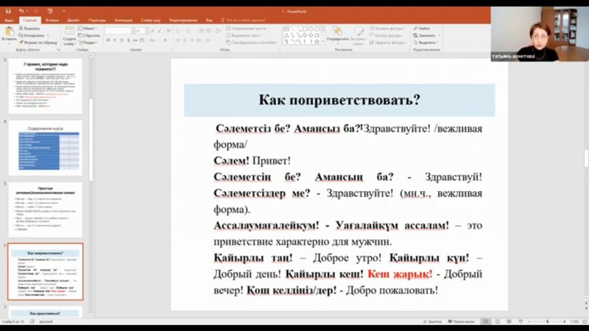
Task: Switch to Design (Дизайн) tab
Action: click(73, 21)
